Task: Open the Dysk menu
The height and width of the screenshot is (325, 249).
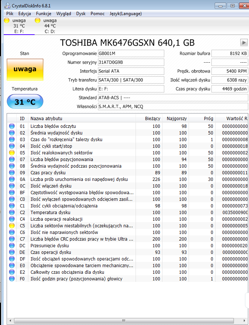Action: pos(81,14)
